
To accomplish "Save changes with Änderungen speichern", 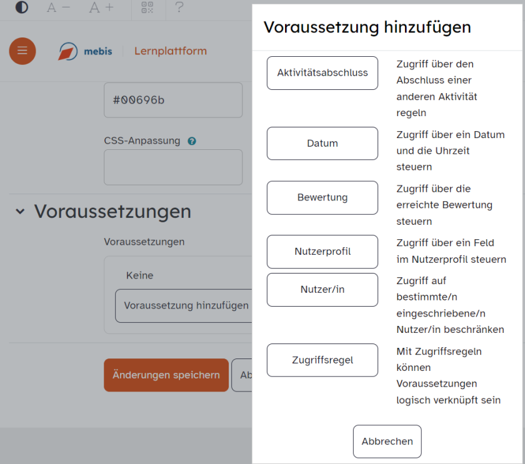I will [166, 375].
